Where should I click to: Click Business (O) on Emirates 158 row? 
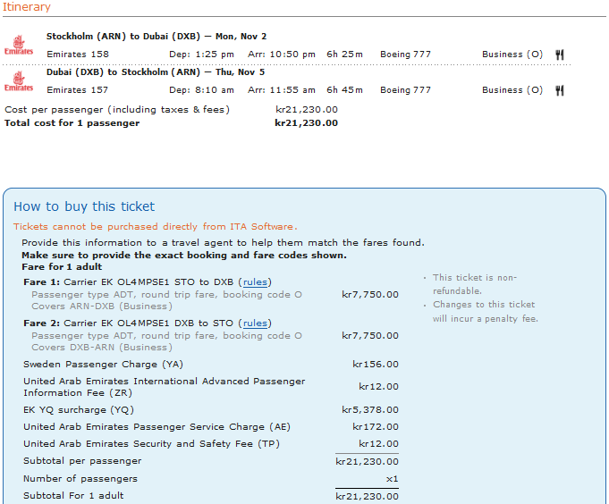[x=512, y=55]
